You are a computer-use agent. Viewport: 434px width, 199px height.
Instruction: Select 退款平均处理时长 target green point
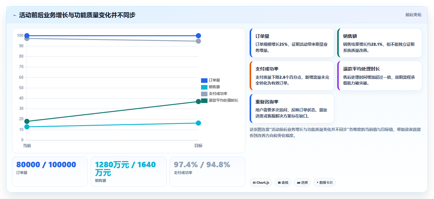(198, 102)
